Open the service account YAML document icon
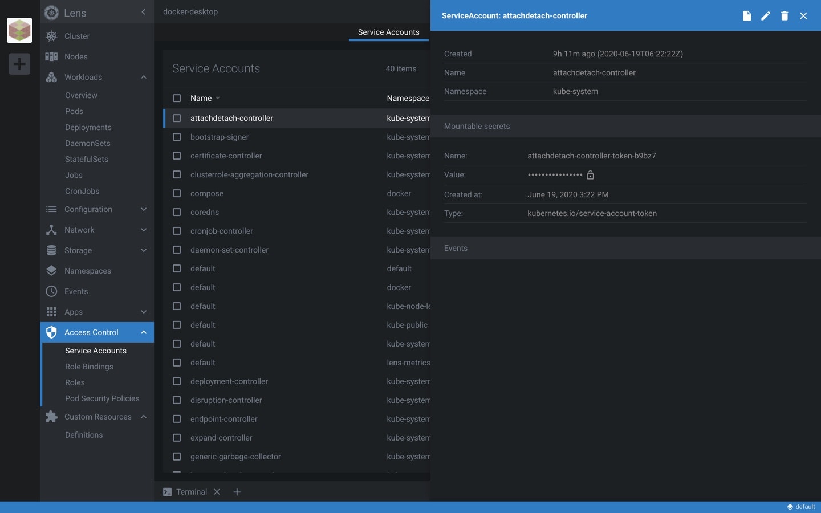 [x=747, y=15]
